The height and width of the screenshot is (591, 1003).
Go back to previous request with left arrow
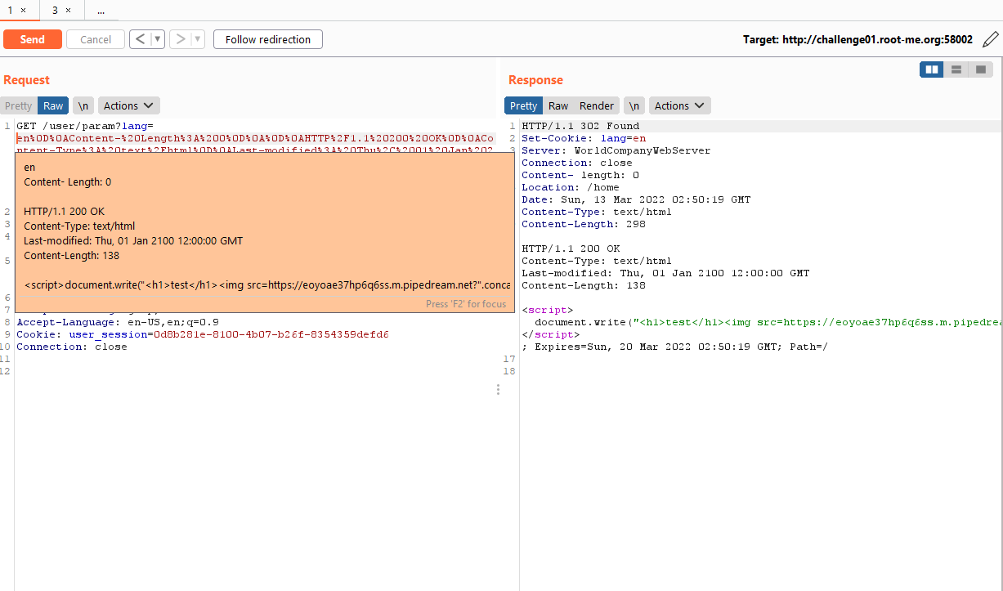140,39
